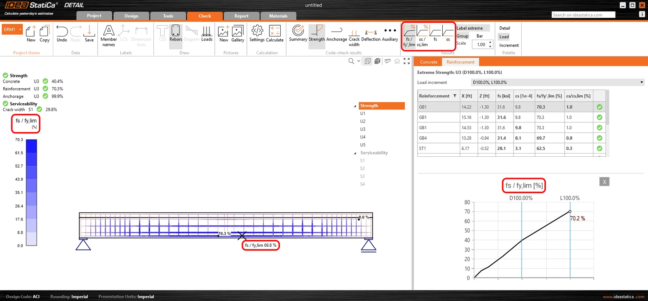Increase the Scale value stepper
The height and width of the screenshot is (301, 648).
490,42
